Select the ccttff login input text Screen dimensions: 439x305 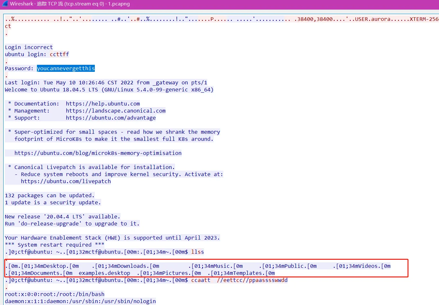pos(59,54)
